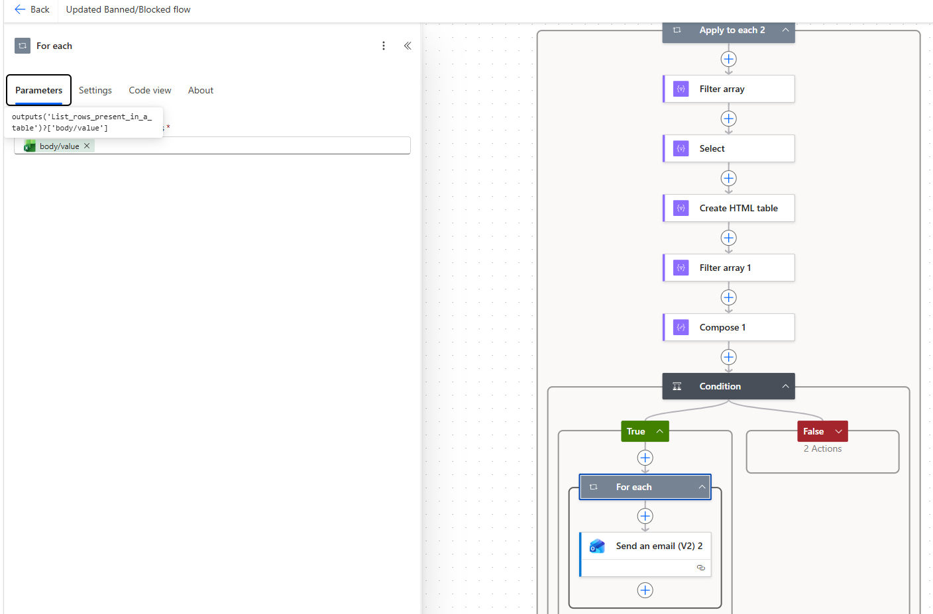Viewport: 933px width, 614px height.
Task: Open the Create HTML table action
Action: point(729,208)
